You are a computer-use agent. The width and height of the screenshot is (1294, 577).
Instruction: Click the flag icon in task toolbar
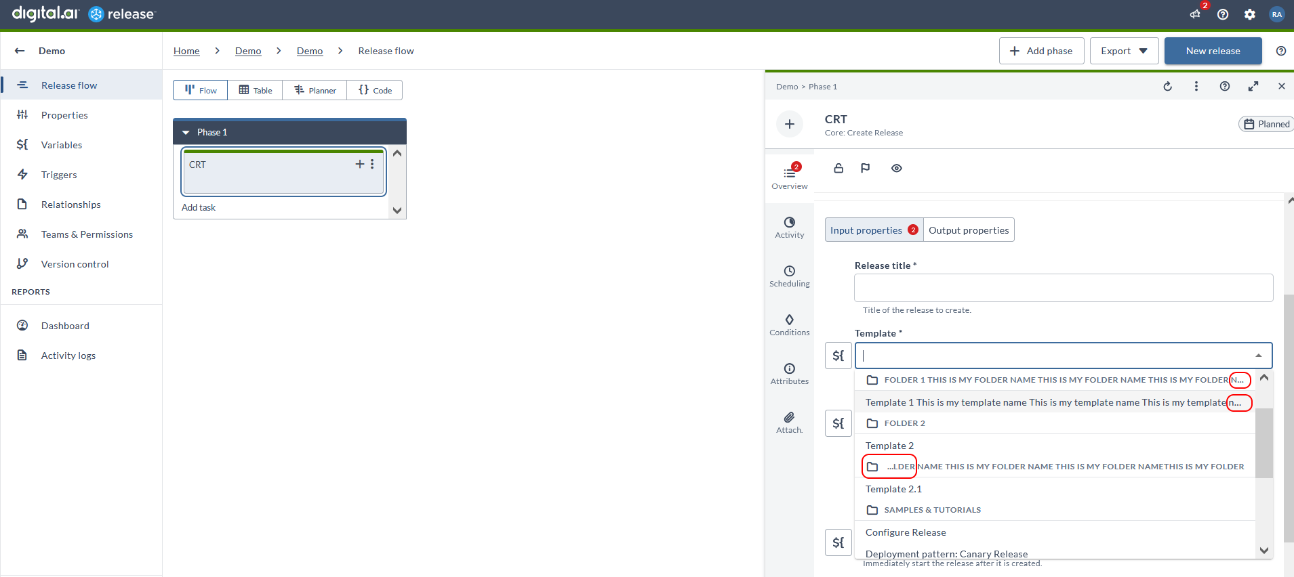(x=866, y=168)
